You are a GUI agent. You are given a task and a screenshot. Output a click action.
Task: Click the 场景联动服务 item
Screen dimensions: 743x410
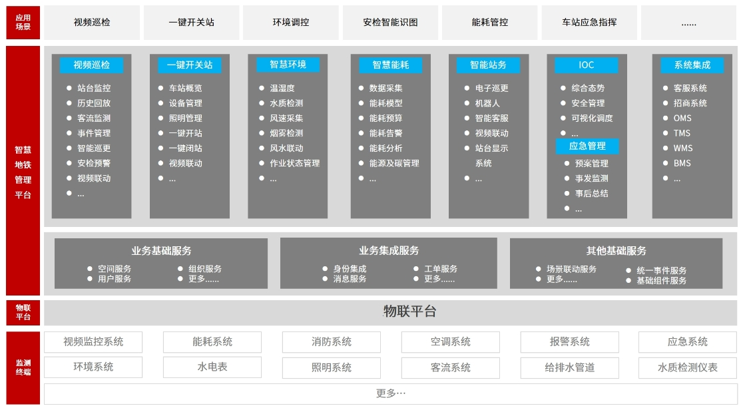[x=571, y=269]
